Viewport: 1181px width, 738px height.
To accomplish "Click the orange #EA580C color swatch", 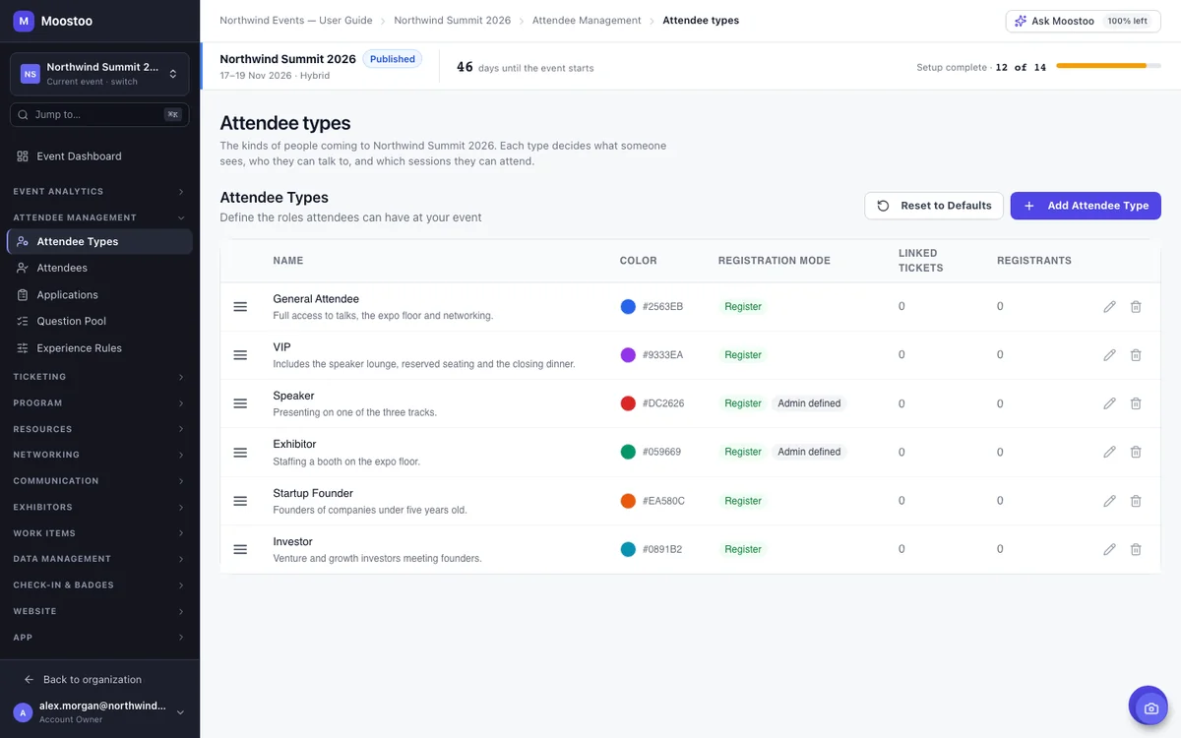I will [x=628, y=501].
